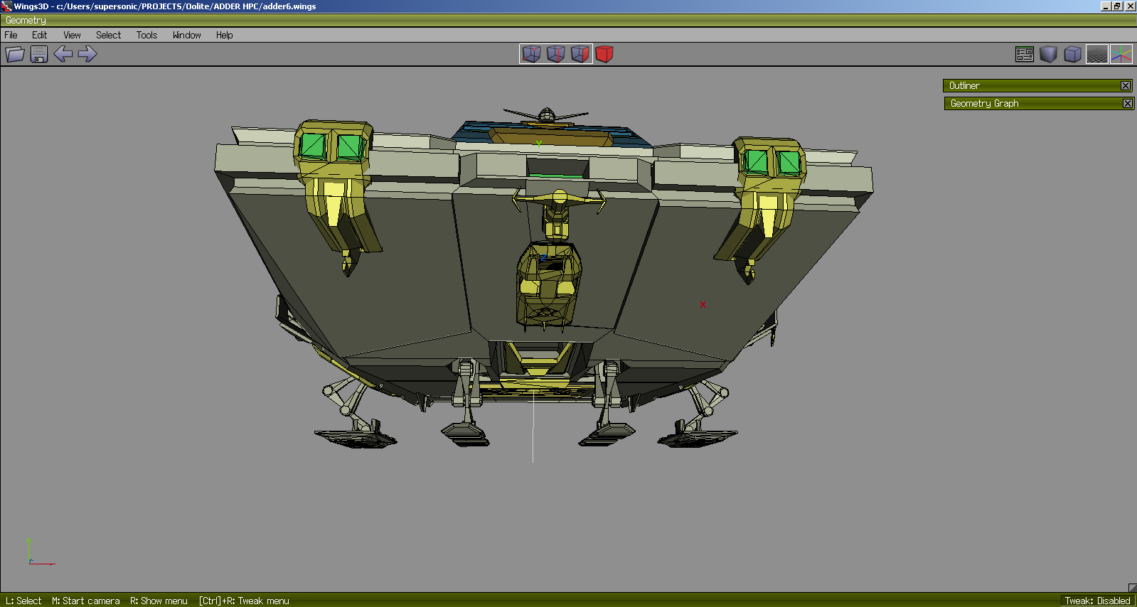Open the Edit menu

pyautogui.click(x=39, y=35)
